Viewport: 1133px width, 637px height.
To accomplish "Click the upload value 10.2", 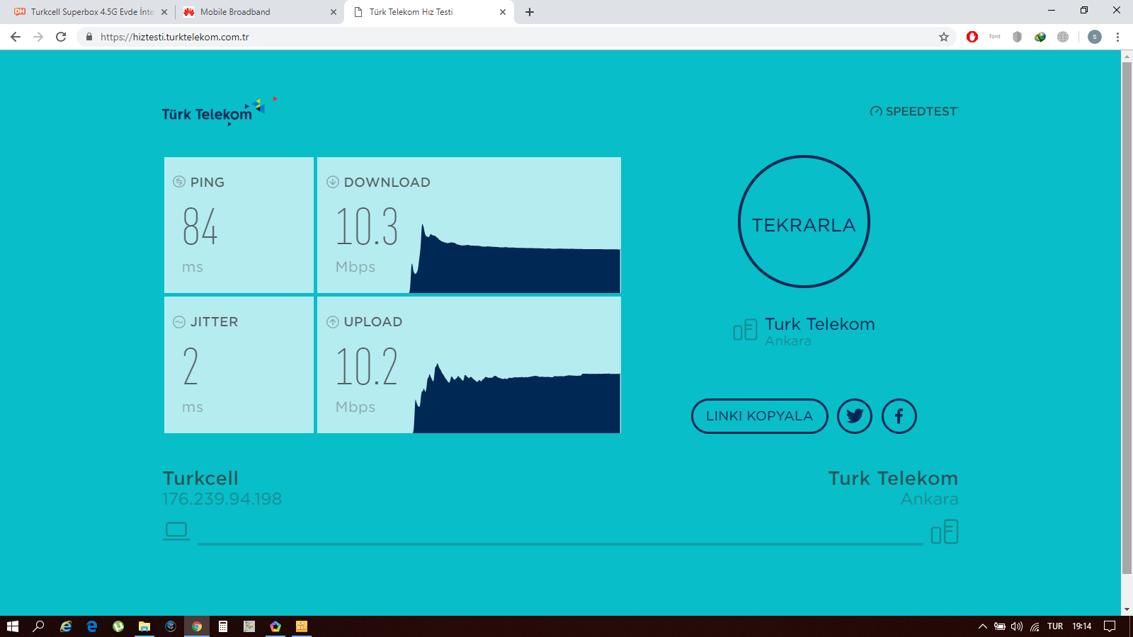I will [x=367, y=367].
